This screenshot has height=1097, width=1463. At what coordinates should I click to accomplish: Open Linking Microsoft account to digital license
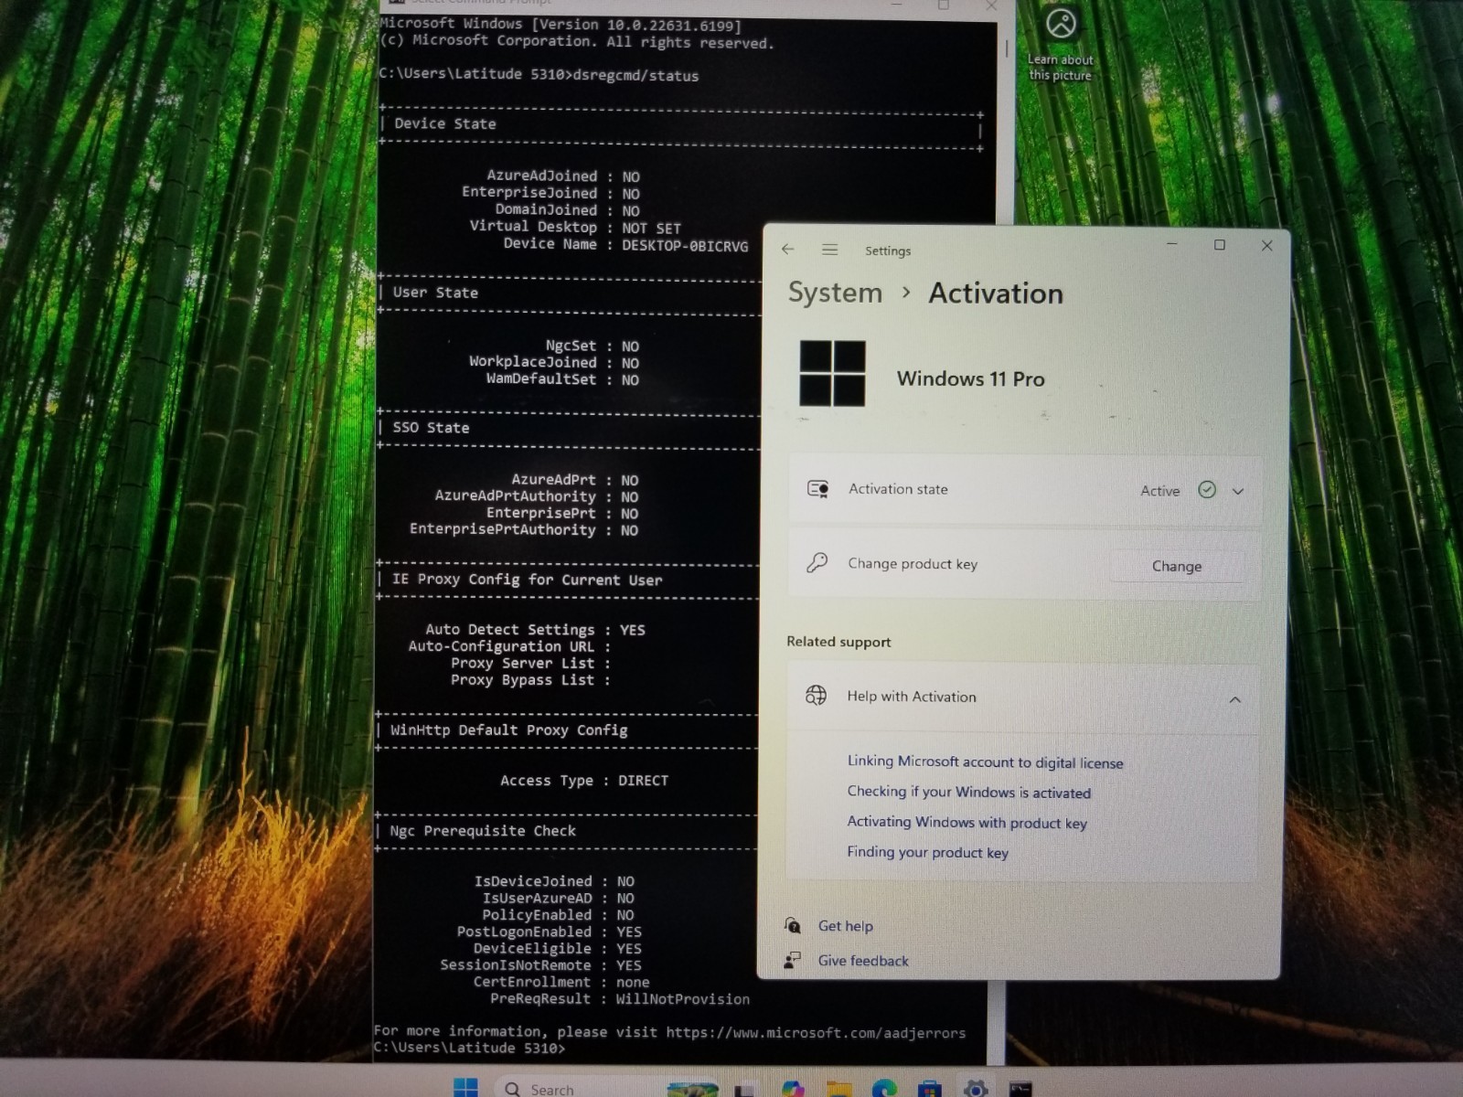(985, 762)
